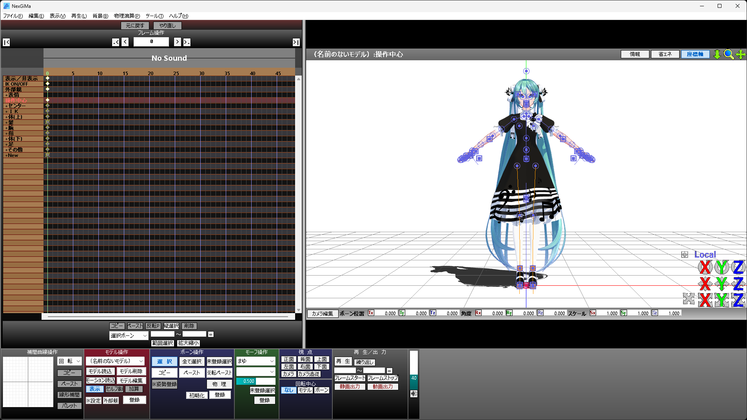The height and width of the screenshot is (420, 747).
Task: Click the Tx bone position label icon
Action: (371, 313)
